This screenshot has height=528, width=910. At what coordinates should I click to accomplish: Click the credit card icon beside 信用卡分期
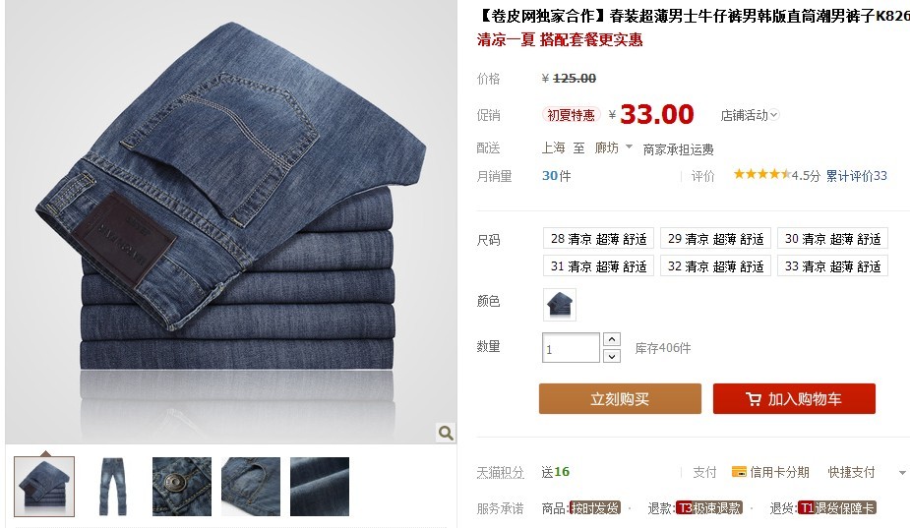pos(739,472)
